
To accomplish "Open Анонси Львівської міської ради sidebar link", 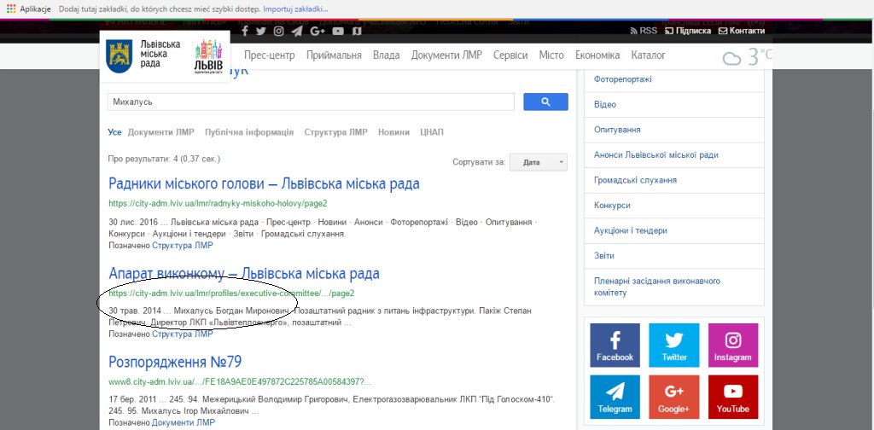I will click(x=656, y=154).
